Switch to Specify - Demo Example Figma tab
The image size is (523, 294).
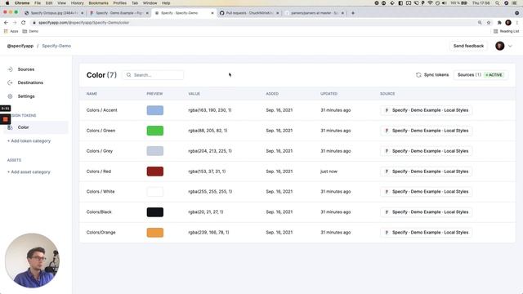(x=118, y=13)
